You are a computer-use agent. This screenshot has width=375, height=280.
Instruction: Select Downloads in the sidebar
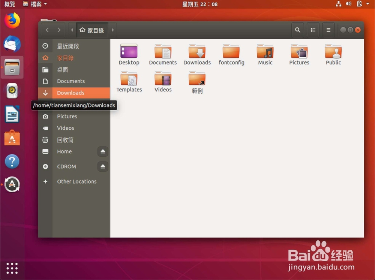click(74, 93)
